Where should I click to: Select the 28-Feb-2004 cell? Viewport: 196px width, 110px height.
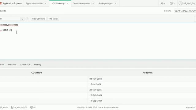pos(96,95)
